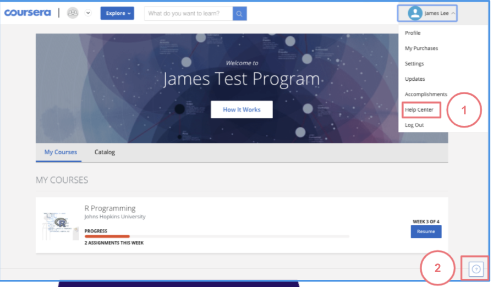This screenshot has height=287, width=493.
Task: Open the Explore dropdown
Action: pos(117,13)
